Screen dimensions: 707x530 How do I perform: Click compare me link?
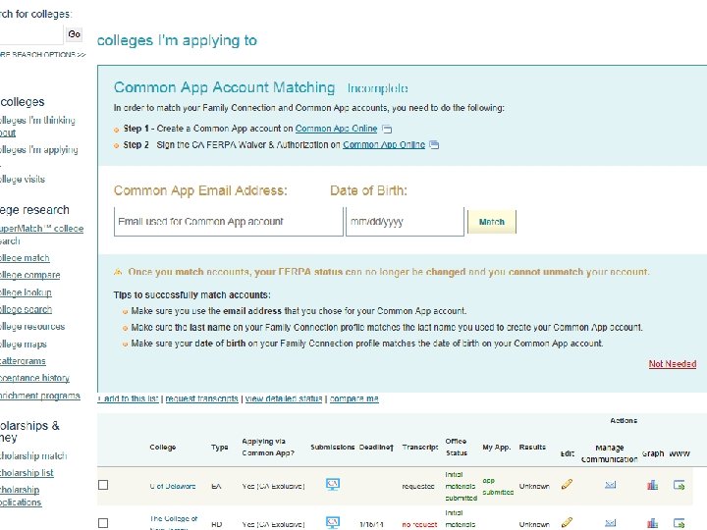click(x=353, y=398)
